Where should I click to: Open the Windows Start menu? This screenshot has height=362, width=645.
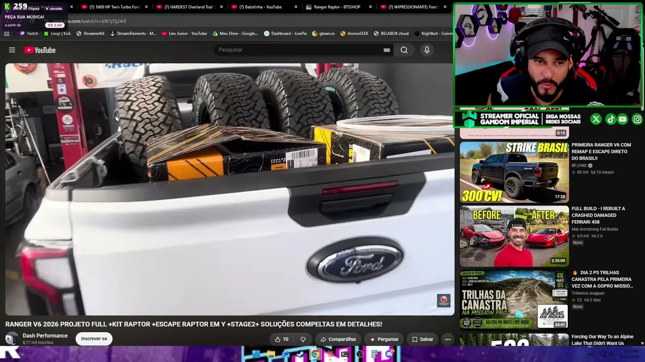pyautogui.click(x=256, y=354)
